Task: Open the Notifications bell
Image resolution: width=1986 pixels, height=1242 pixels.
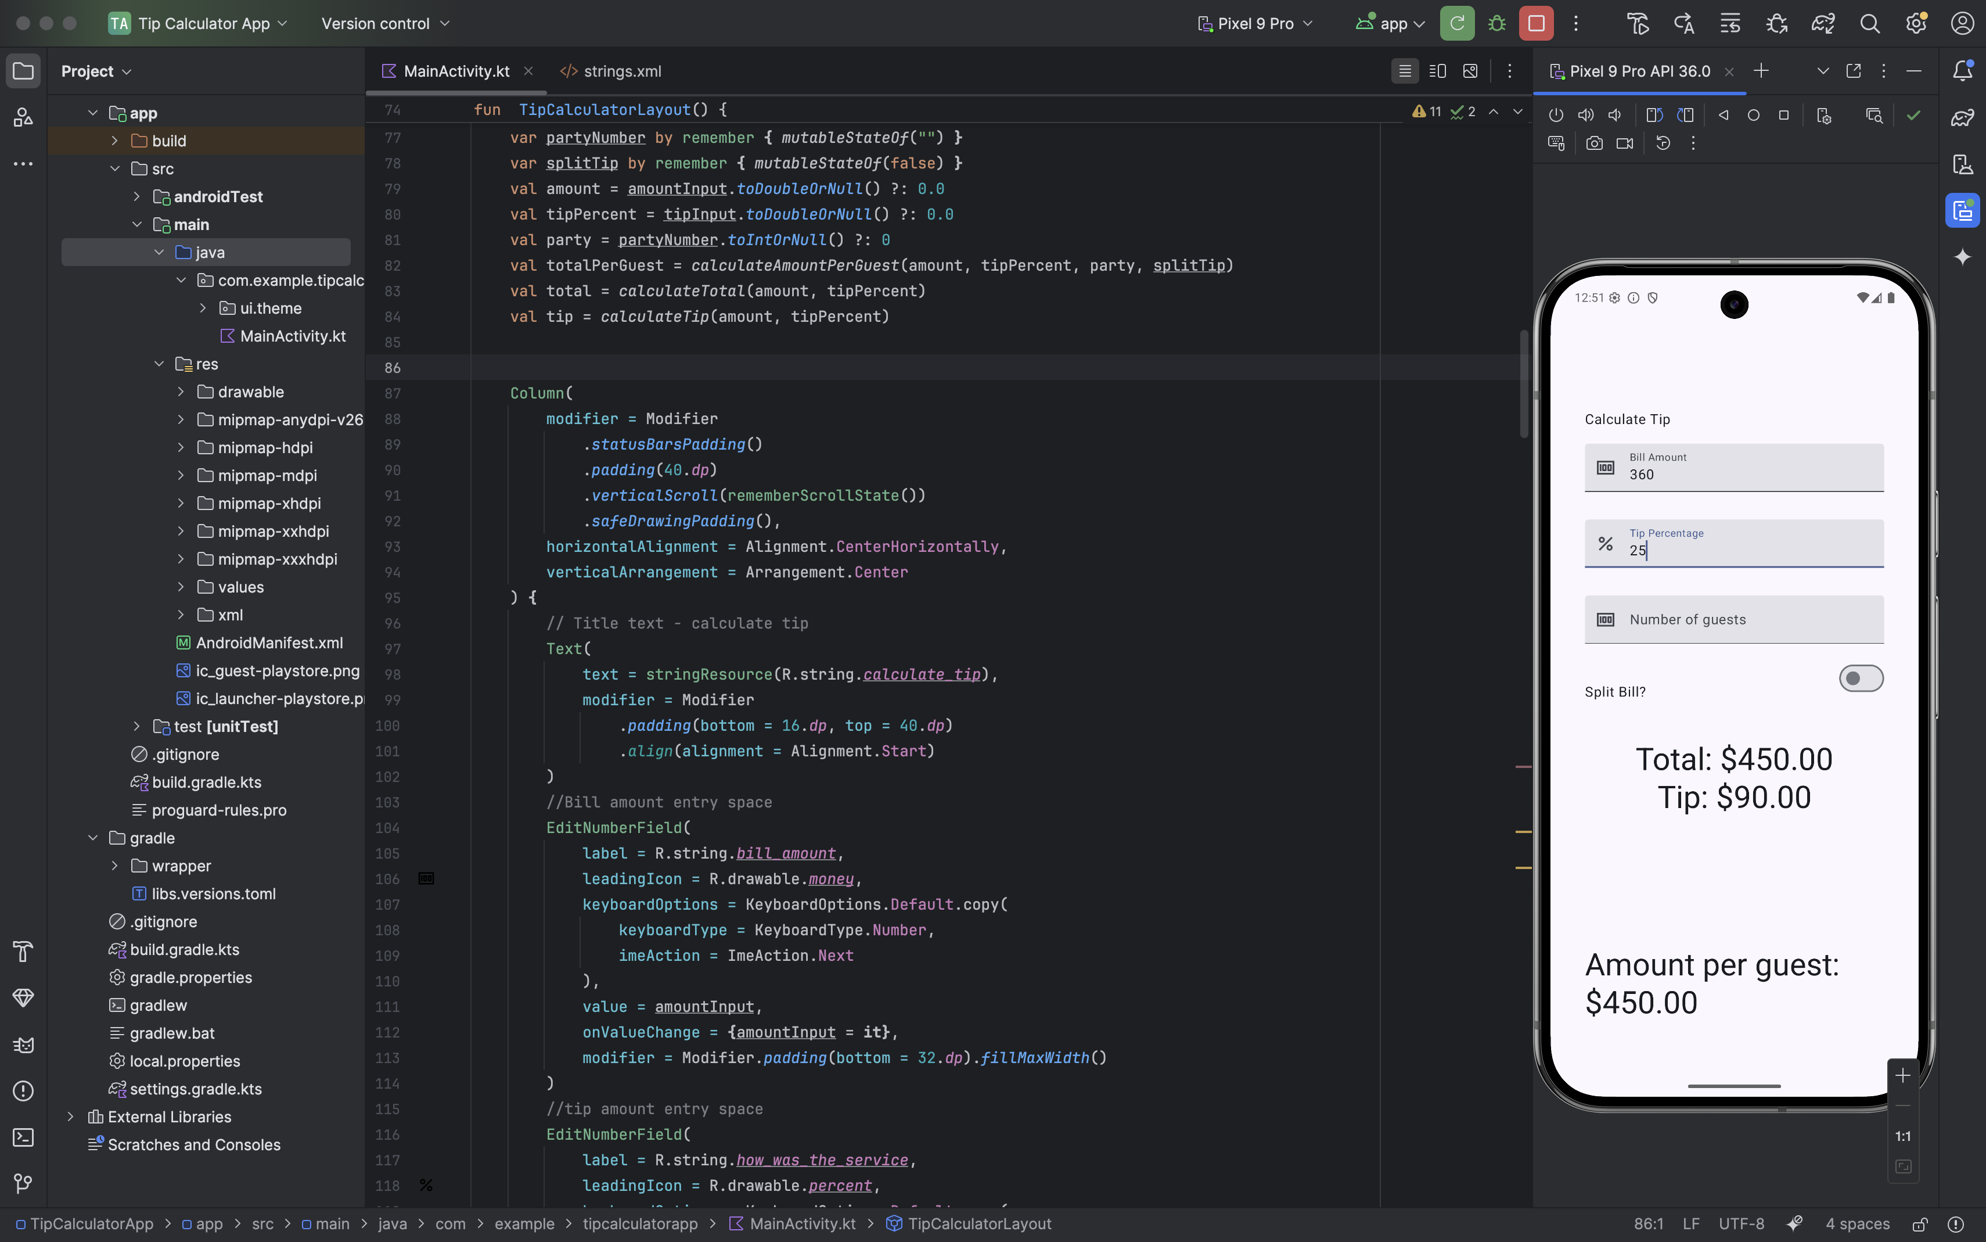Action: (x=1962, y=71)
